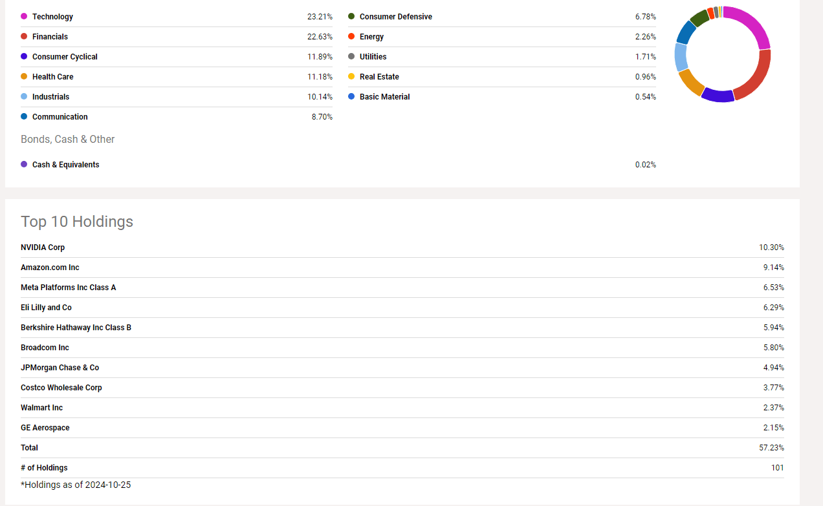Click the Health Care orange legend dot

(24, 76)
